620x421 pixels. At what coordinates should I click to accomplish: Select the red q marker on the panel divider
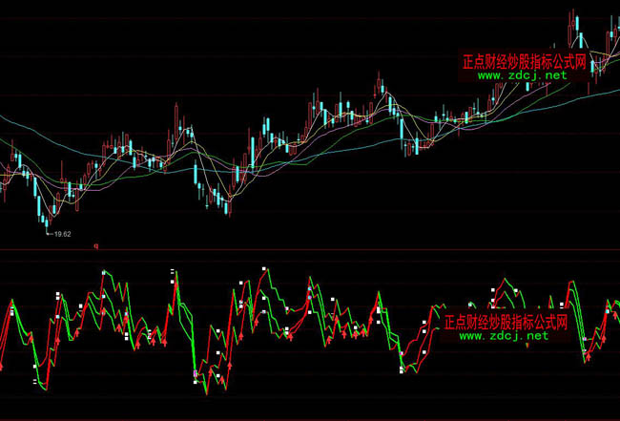[96, 245]
